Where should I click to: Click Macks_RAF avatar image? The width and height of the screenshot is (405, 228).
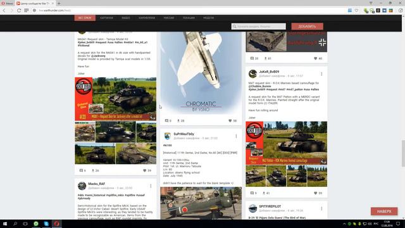click(x=82, y=186)
